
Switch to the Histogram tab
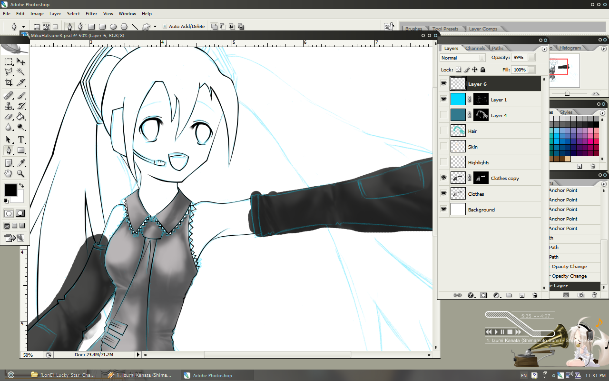tap(570, 48)
